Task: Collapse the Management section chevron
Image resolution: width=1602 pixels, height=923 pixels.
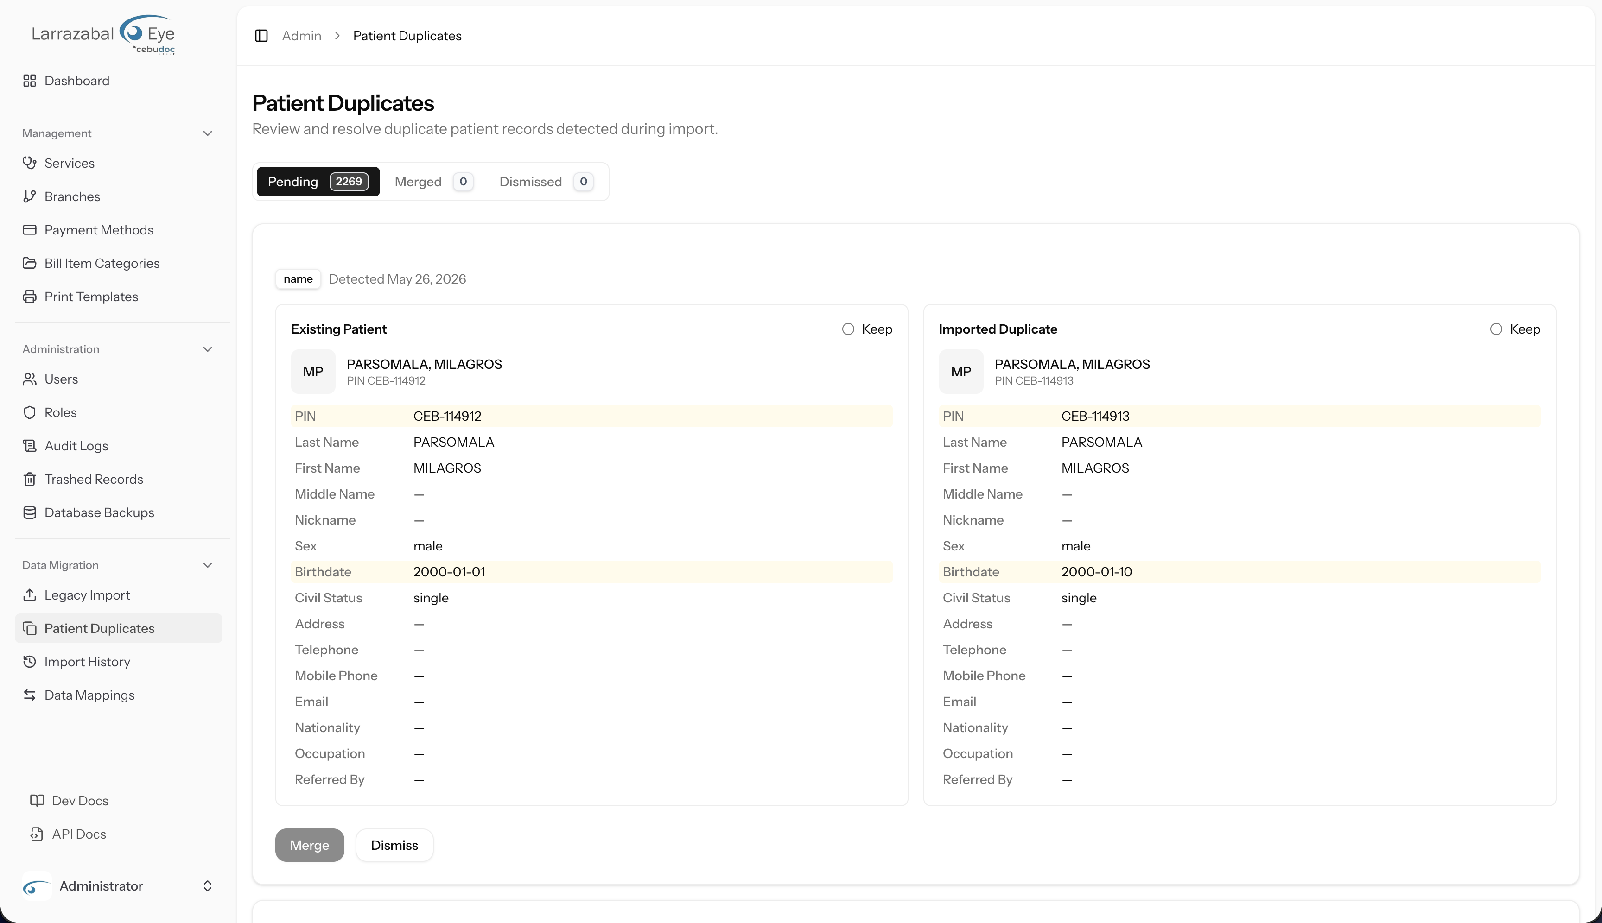Action: tap(207, 133)
